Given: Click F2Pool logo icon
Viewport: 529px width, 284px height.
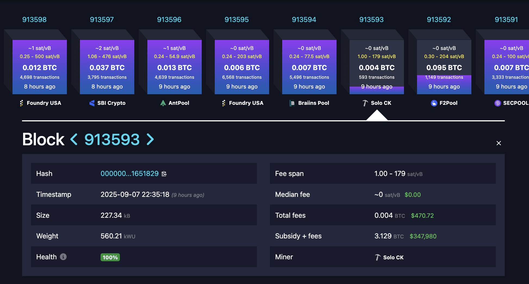Looking at the screenshot, I should (x=434, y=103).
